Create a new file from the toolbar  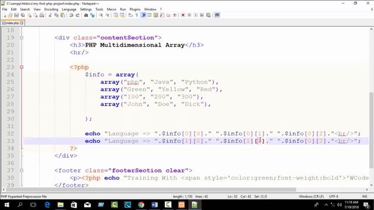click(x=4, y=15)
